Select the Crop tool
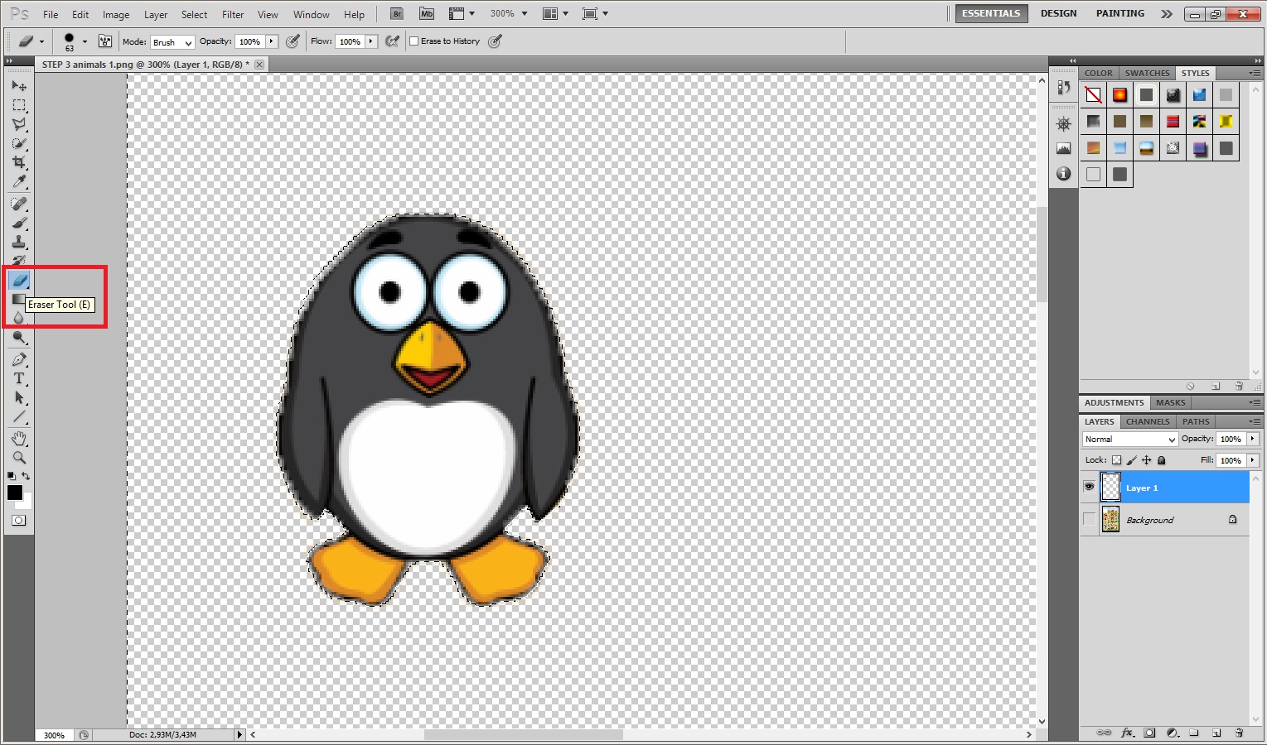Screen dimensions: 1267x745 [19, 162]
